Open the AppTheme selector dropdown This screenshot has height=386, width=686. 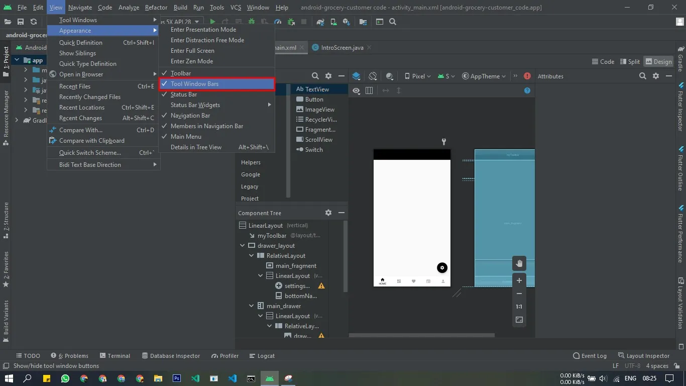pyautogui.click(x=484, y=76)
